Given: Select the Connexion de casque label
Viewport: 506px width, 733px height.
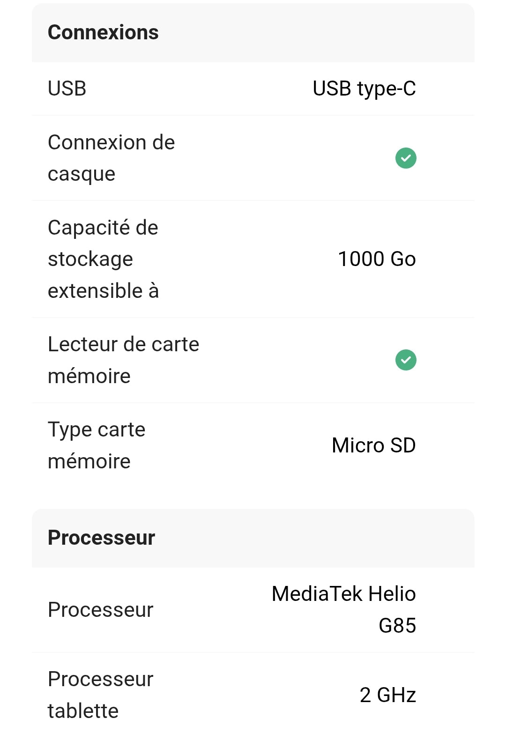Looking at the screenshot, I should (112, 158).
